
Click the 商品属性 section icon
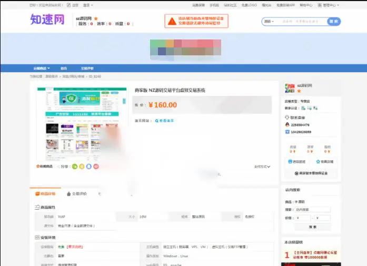coord(37,207)
